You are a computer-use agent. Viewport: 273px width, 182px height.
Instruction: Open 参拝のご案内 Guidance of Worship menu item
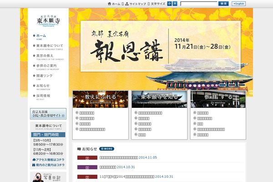tap(46, 67)
